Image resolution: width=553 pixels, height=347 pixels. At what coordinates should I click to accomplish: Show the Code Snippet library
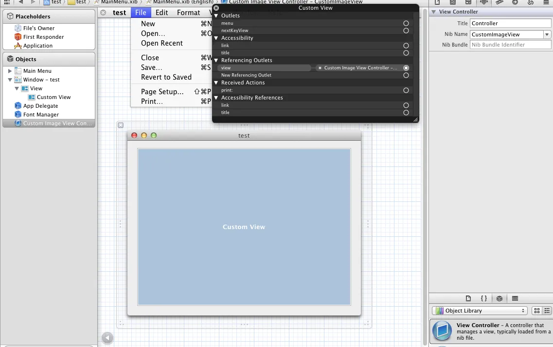point(484,298)
